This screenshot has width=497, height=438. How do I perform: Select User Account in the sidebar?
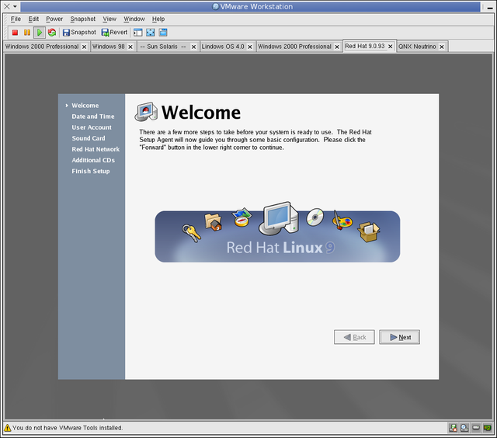[x=92, y=127]
